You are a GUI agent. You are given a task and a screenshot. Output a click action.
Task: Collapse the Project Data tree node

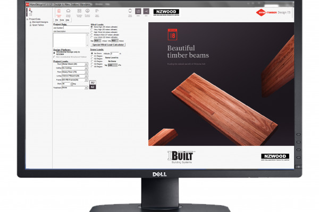(28, 19)
